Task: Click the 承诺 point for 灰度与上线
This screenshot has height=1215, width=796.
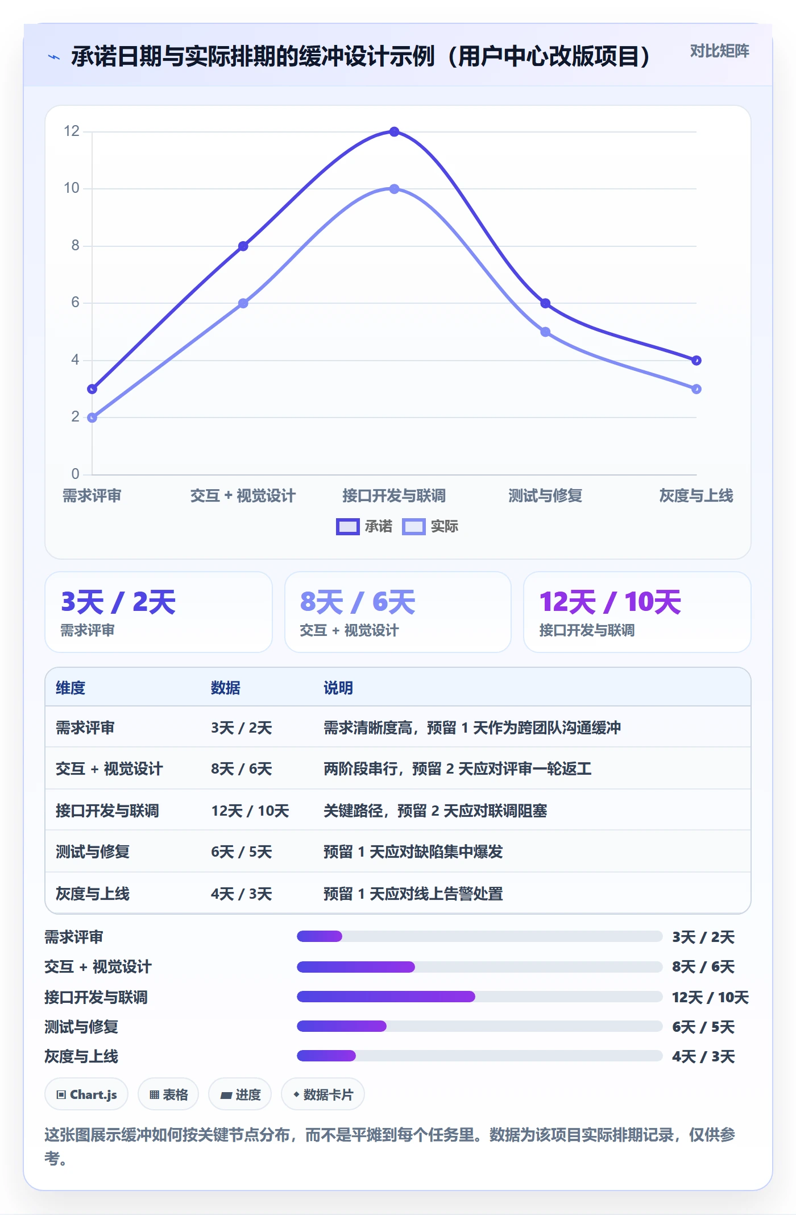Action: 696,360
